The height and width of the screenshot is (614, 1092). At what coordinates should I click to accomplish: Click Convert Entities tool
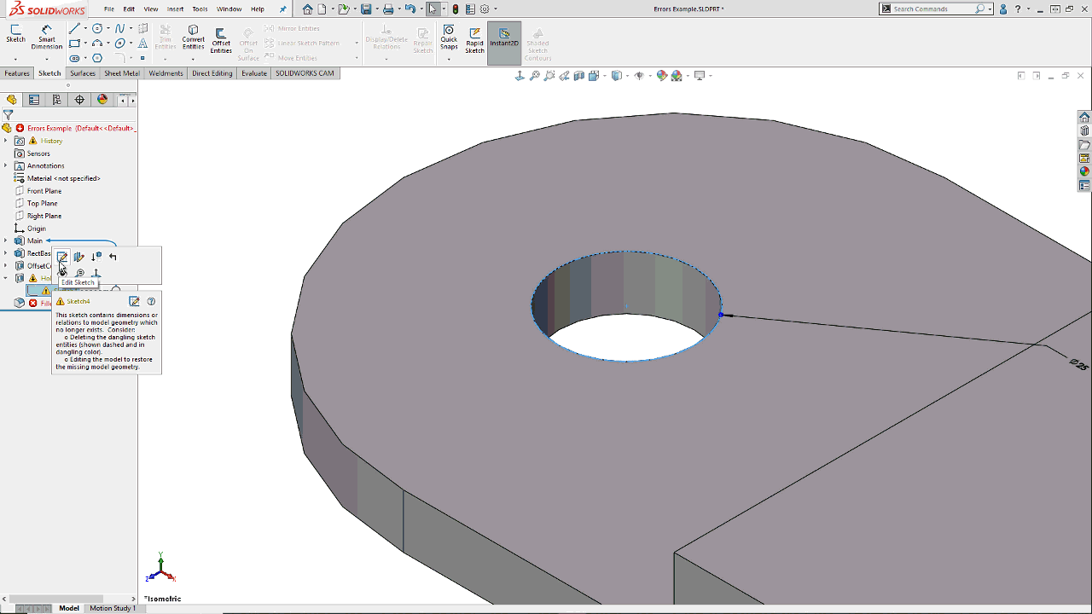[x=193, y=37]
